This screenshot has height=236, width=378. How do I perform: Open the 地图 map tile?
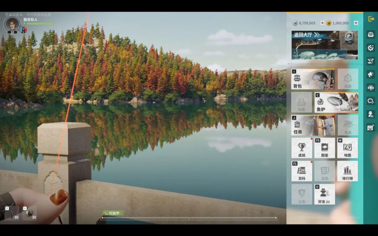coord(348,148)
